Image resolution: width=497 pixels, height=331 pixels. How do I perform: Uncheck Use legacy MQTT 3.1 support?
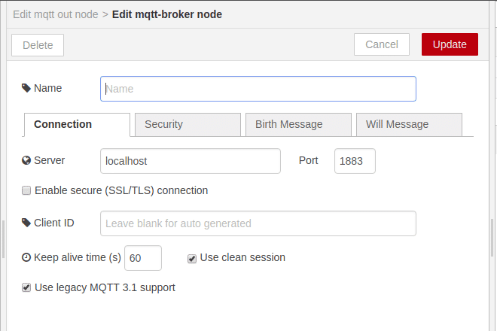26,287
